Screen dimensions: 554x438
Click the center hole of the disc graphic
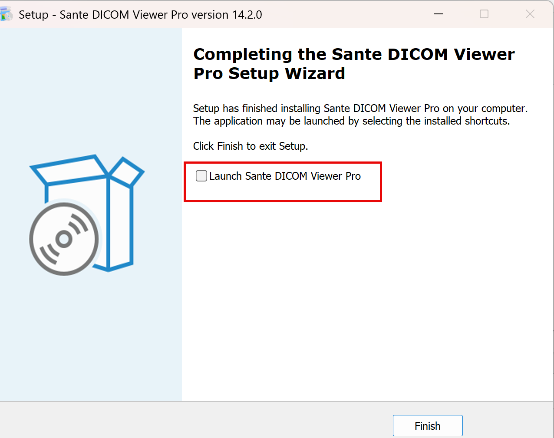point(64,239)
